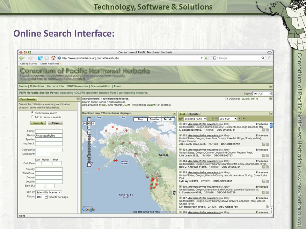
Task: Download results as txt
Action: tap(243, 99)
